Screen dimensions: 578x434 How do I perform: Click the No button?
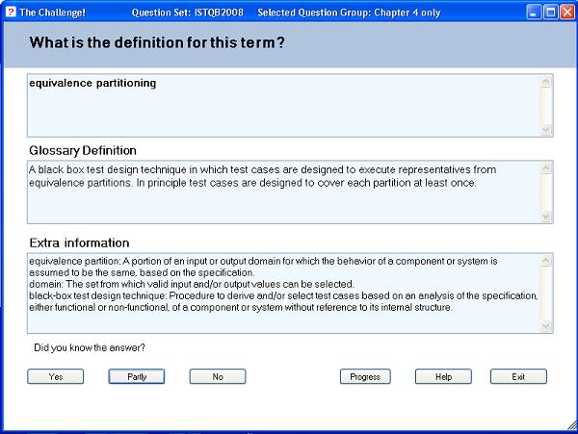(x=218, y=376)
